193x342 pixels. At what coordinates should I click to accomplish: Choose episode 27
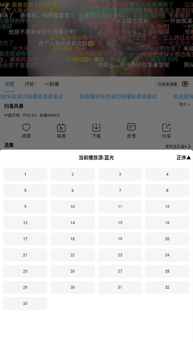pyautogui.click(x=120, y=271)
